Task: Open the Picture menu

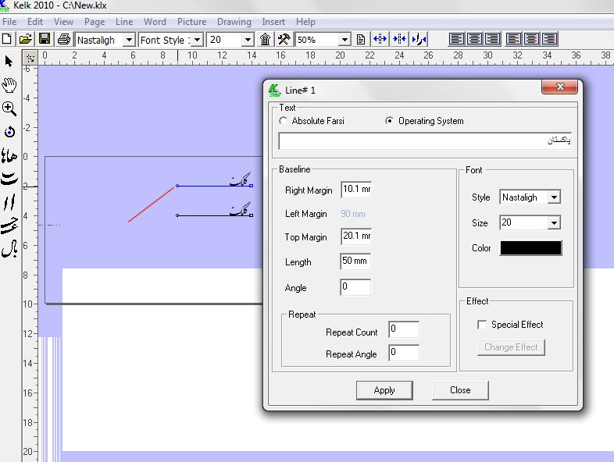Action: point(191,22)
